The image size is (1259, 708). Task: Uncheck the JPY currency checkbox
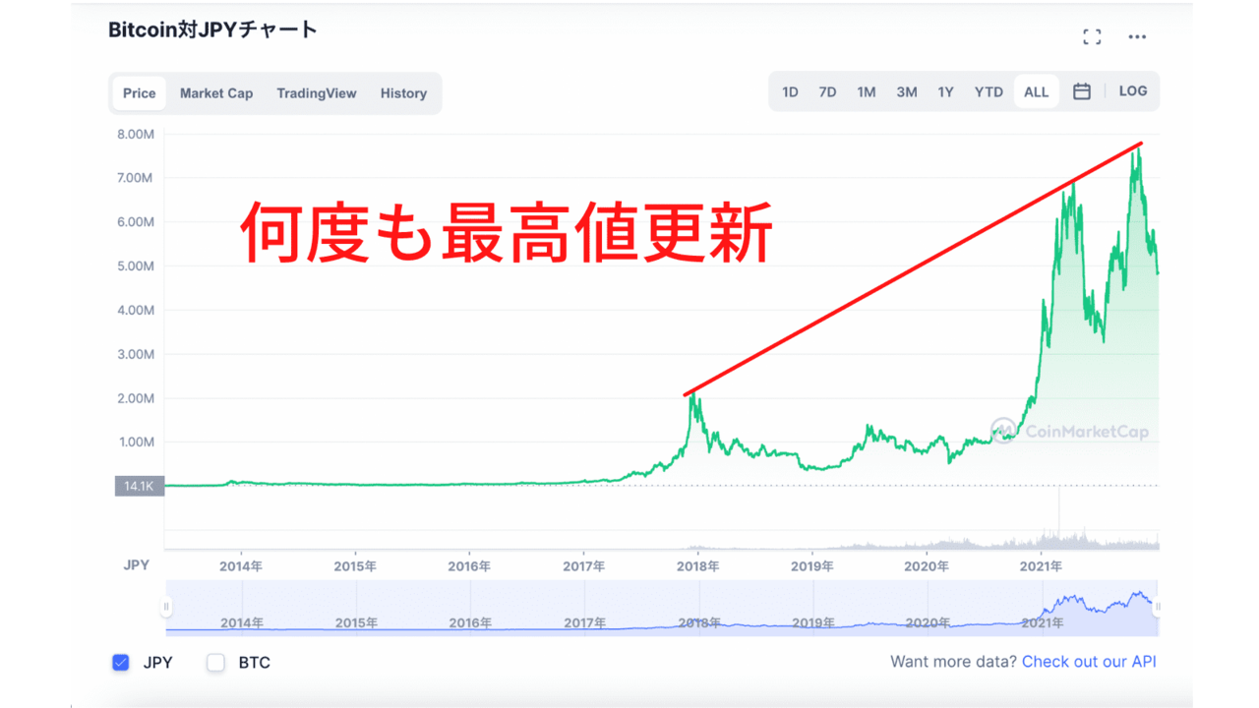tap(121, 663)
